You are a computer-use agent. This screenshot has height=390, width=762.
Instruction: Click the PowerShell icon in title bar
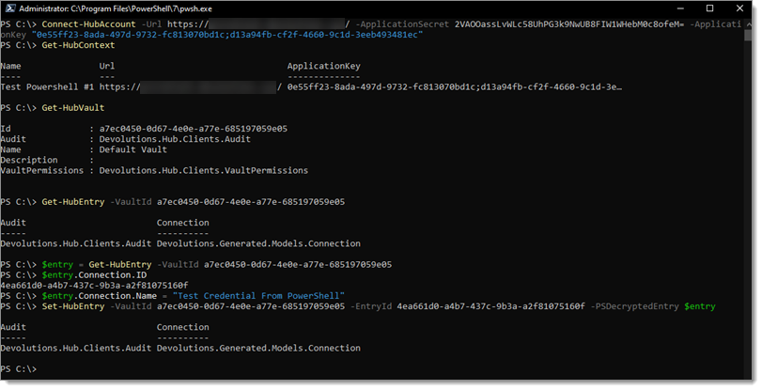tap(9, 8)
